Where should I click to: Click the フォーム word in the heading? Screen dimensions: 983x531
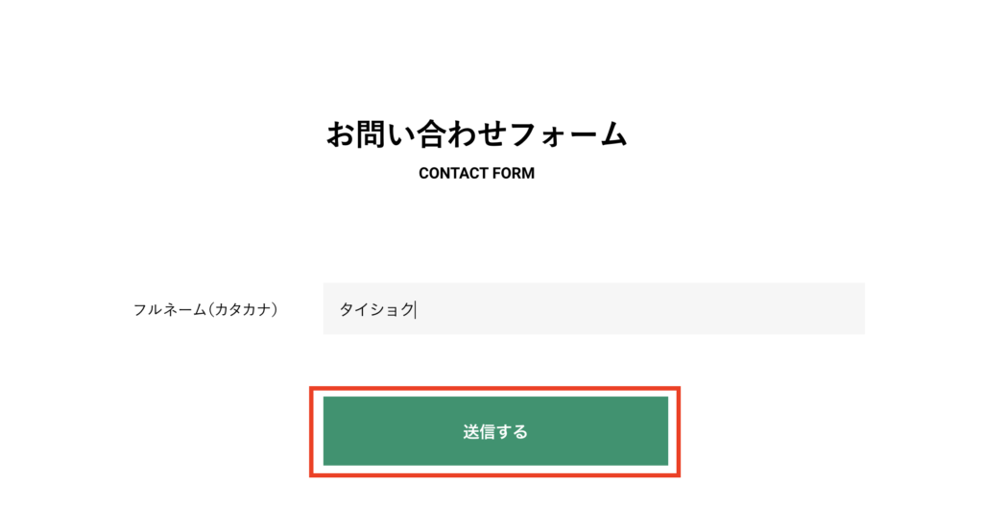[568, 134]
